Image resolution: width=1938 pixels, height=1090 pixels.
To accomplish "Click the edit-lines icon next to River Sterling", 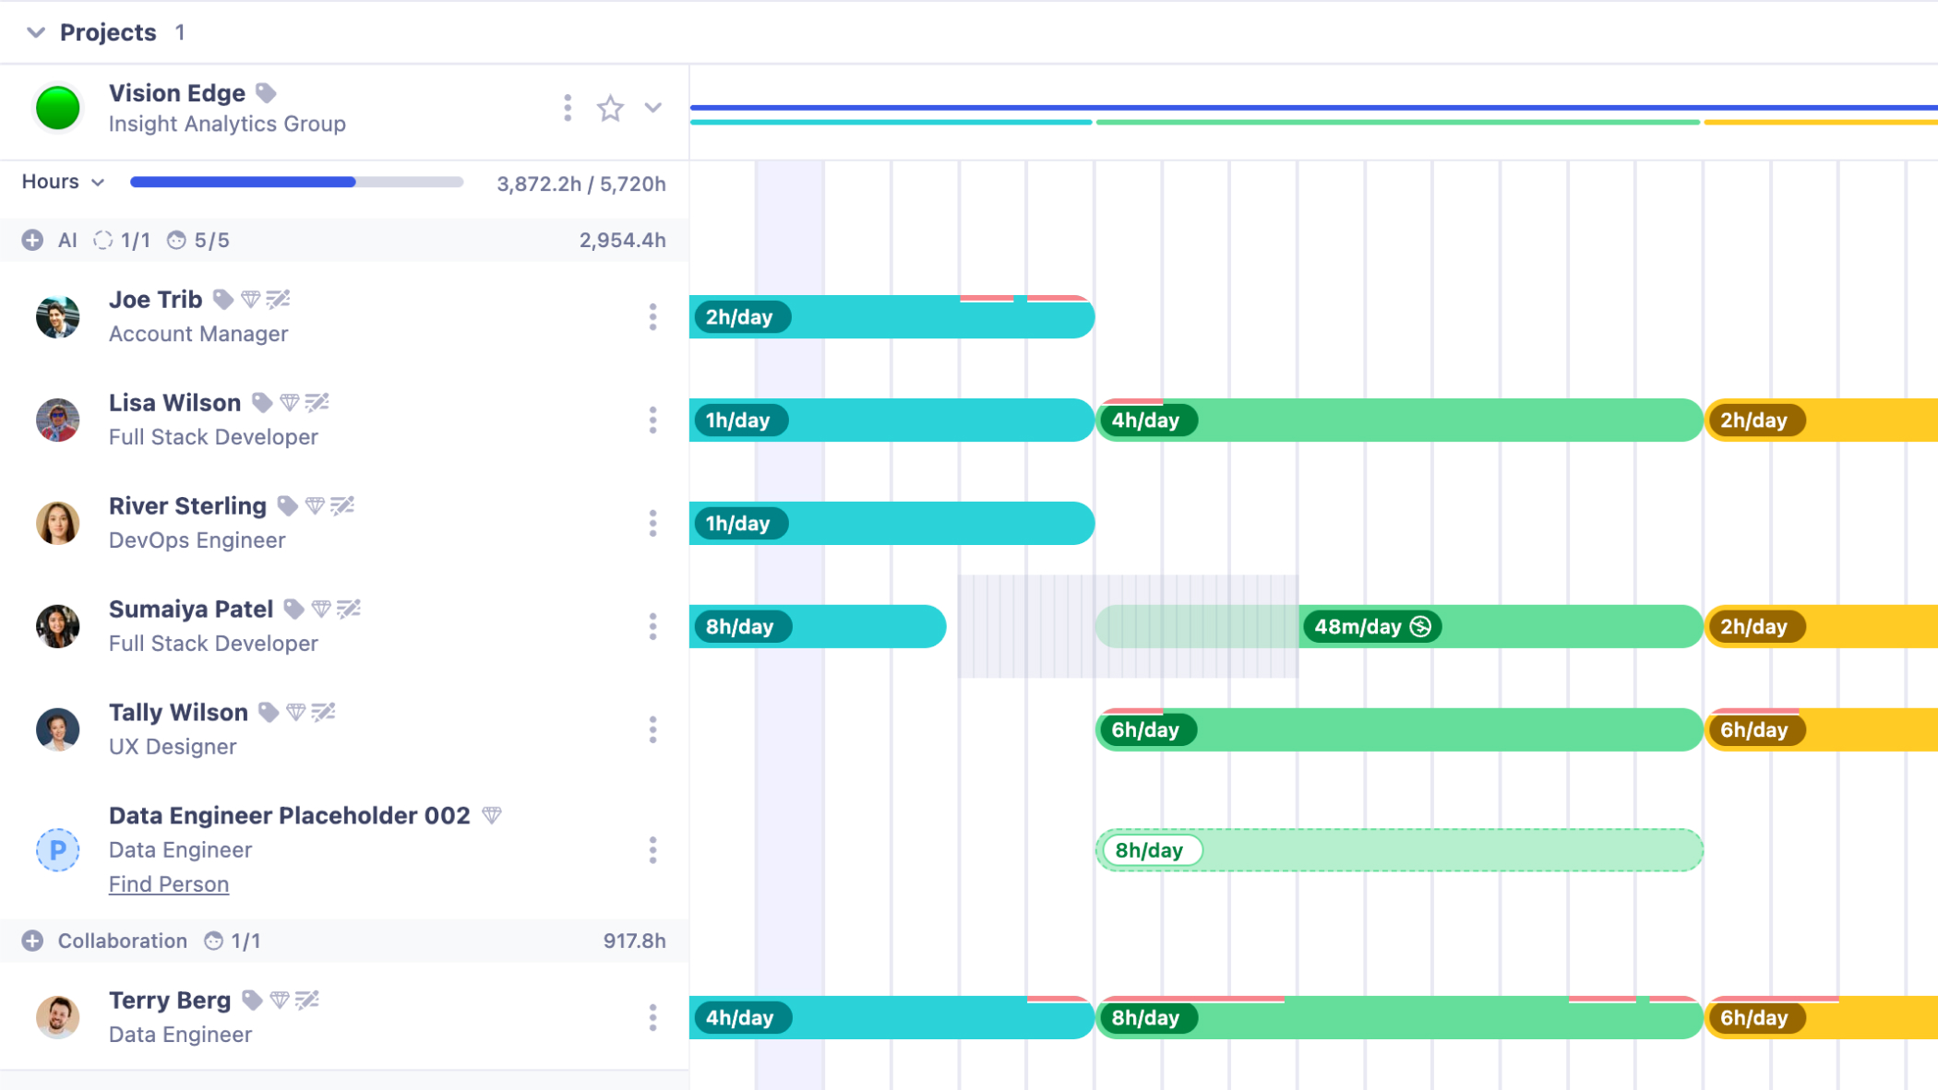I will click(342, 505).
